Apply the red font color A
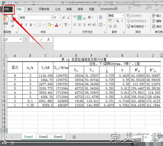Screen dimensions: 163x146 [57, 25]
